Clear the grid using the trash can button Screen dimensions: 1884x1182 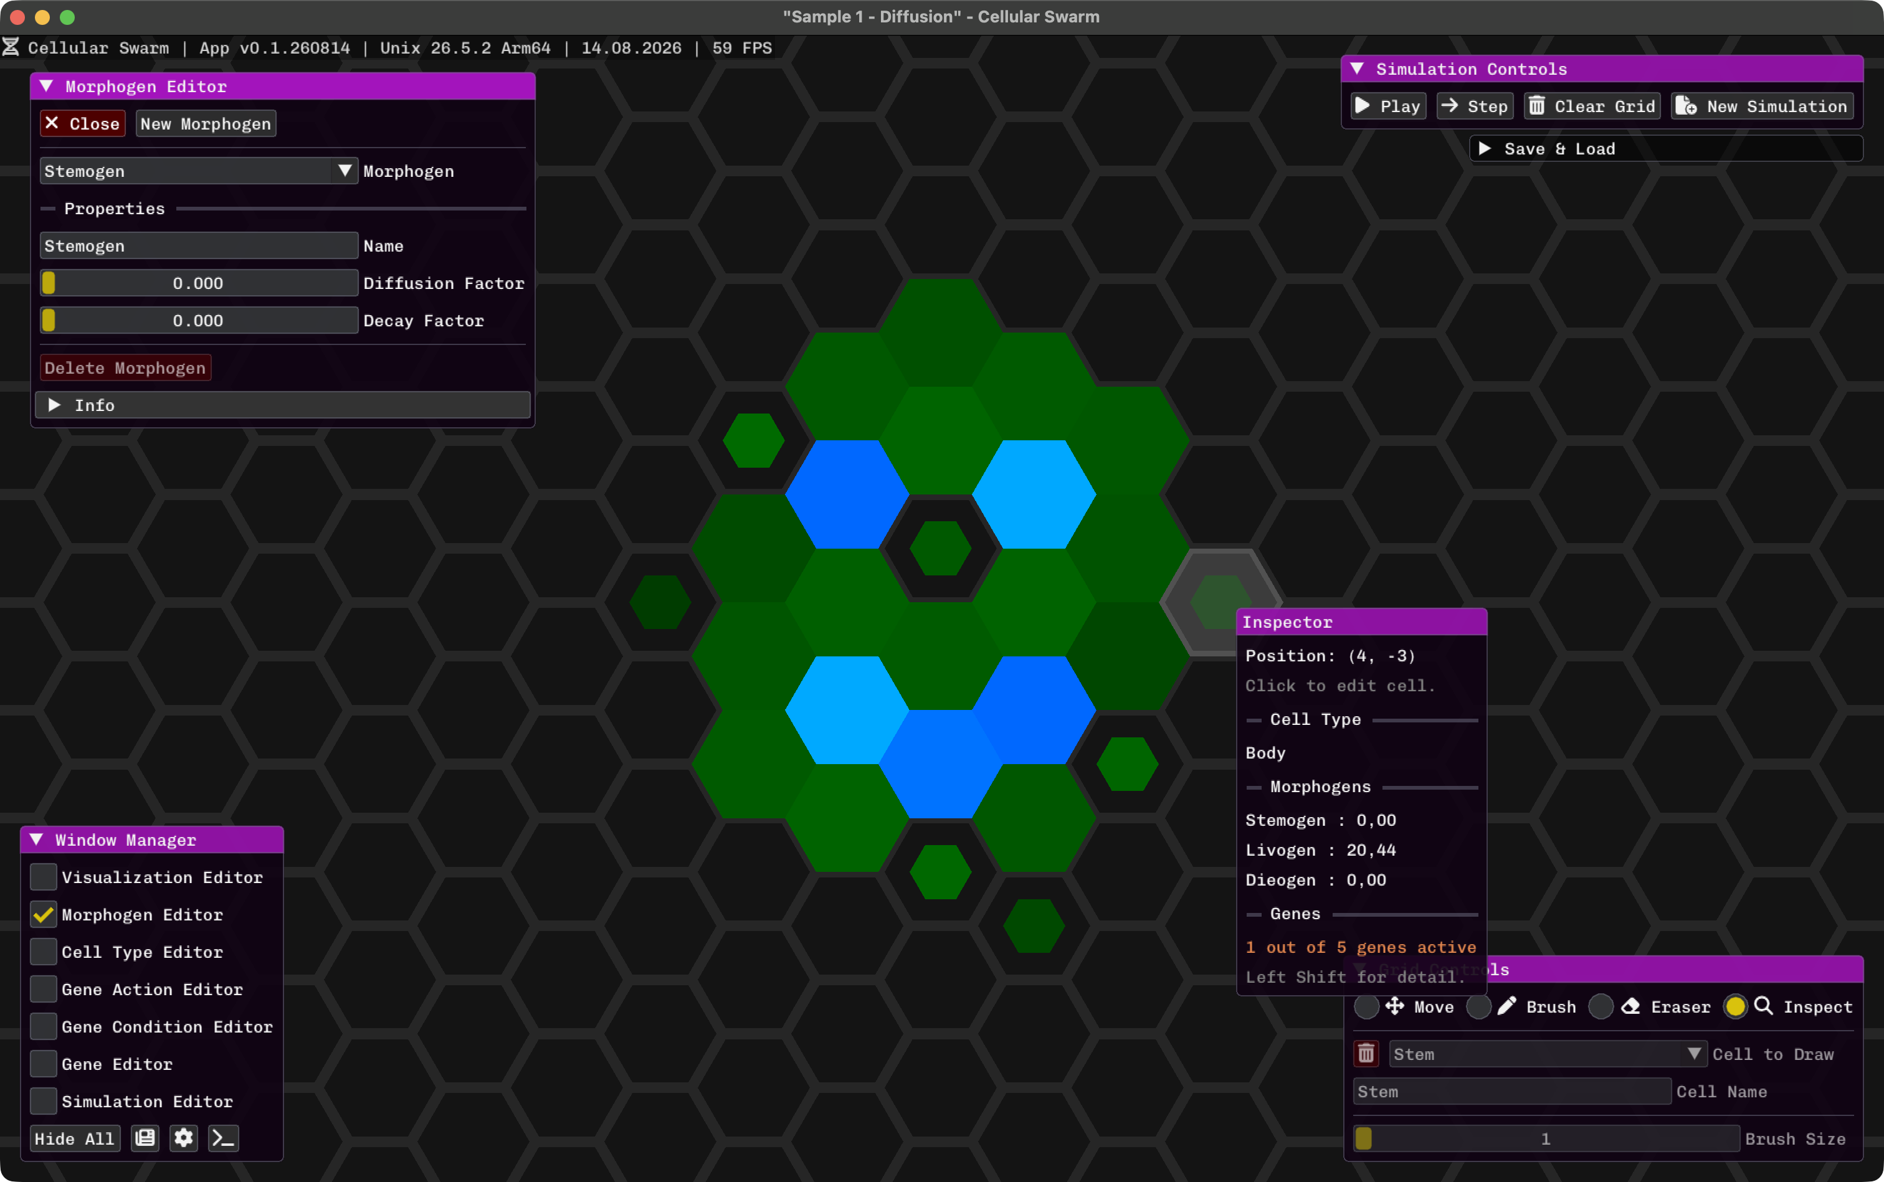pyautogui.click(x=1592, y=106)
